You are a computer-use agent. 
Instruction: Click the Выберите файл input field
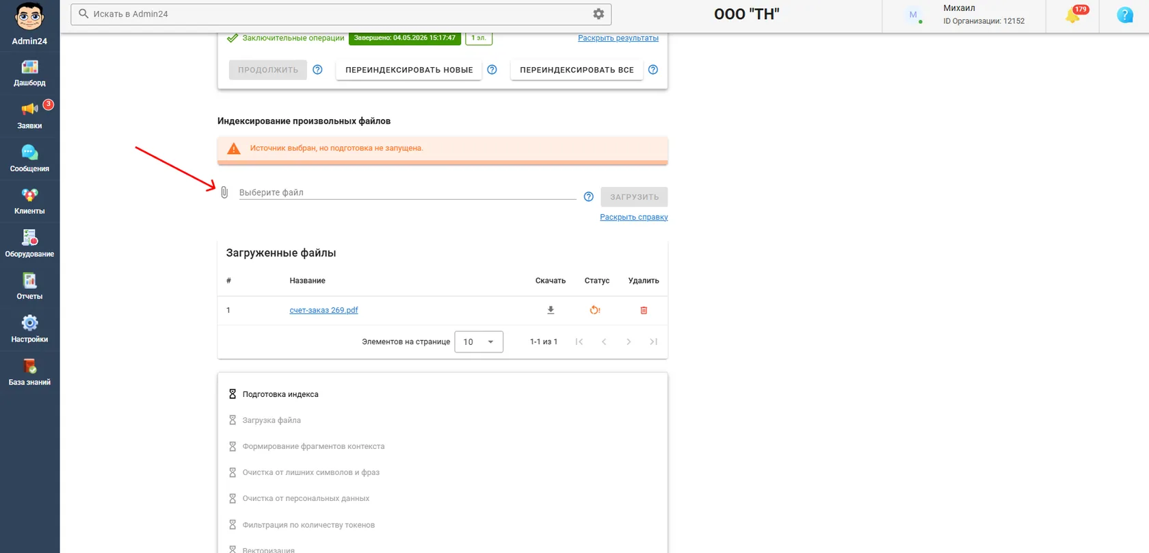click(408, 192)
